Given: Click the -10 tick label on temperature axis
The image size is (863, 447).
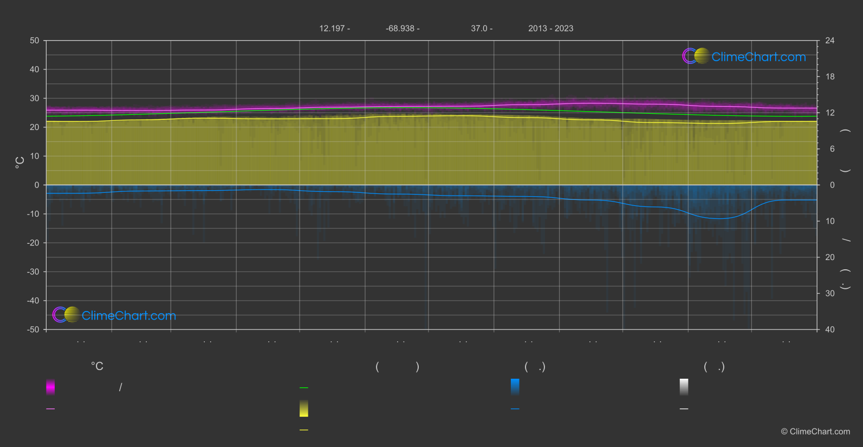Looking at the screenshot, I should [33, 214].
